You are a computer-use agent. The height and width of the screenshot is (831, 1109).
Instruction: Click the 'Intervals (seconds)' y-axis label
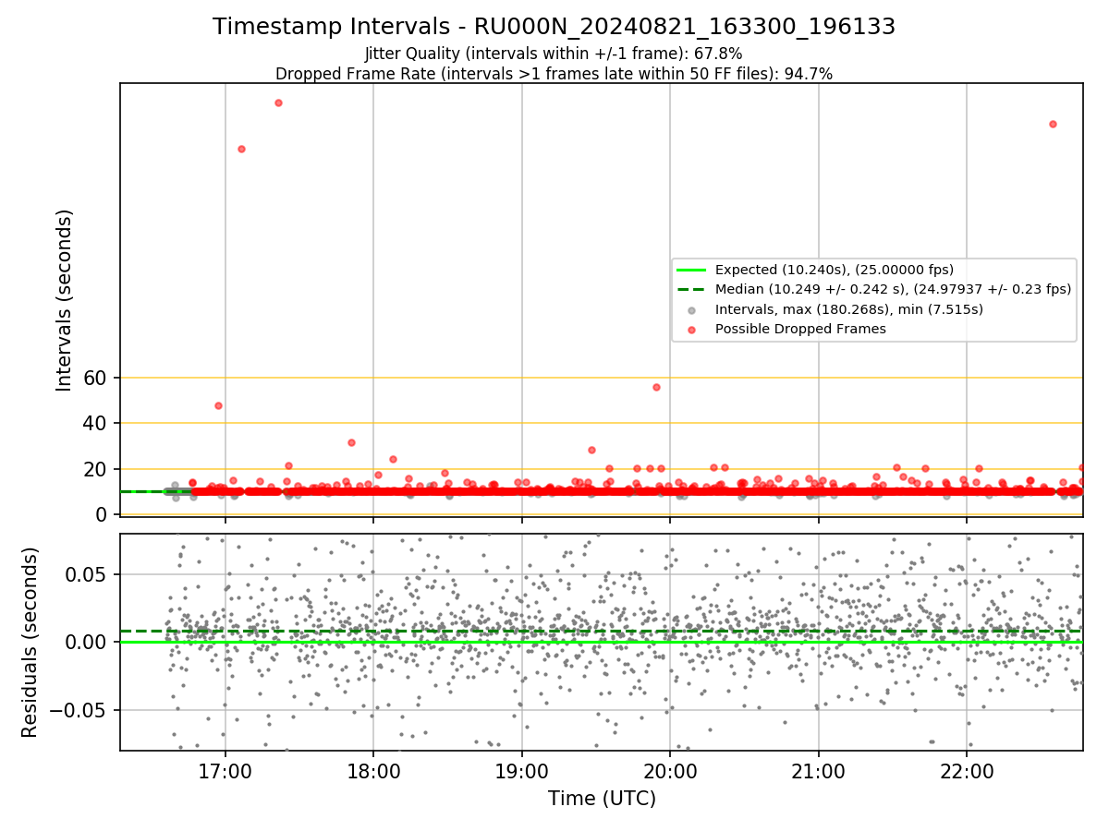(x=64, y=299)
